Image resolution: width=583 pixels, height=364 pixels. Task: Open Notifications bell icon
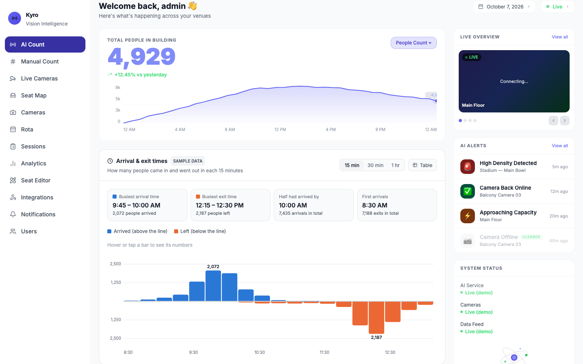13,214
